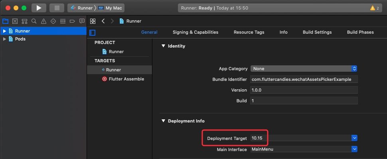This screenshot has height=159, width=387.
Task: Toggle the project and targets list sidebar
Action: pos(93,33)
